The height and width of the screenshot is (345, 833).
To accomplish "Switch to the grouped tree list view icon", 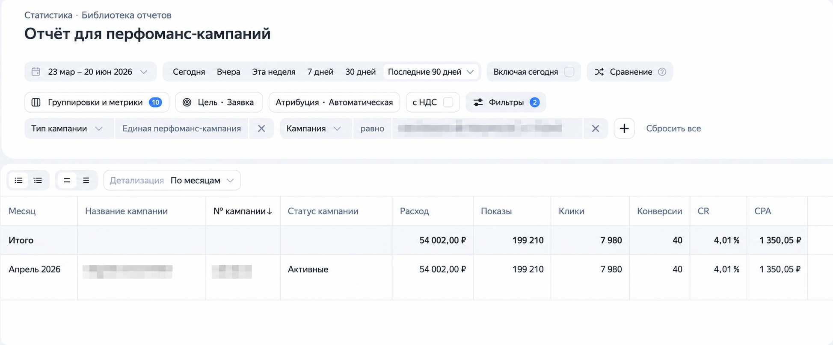I will coord(38,180).
